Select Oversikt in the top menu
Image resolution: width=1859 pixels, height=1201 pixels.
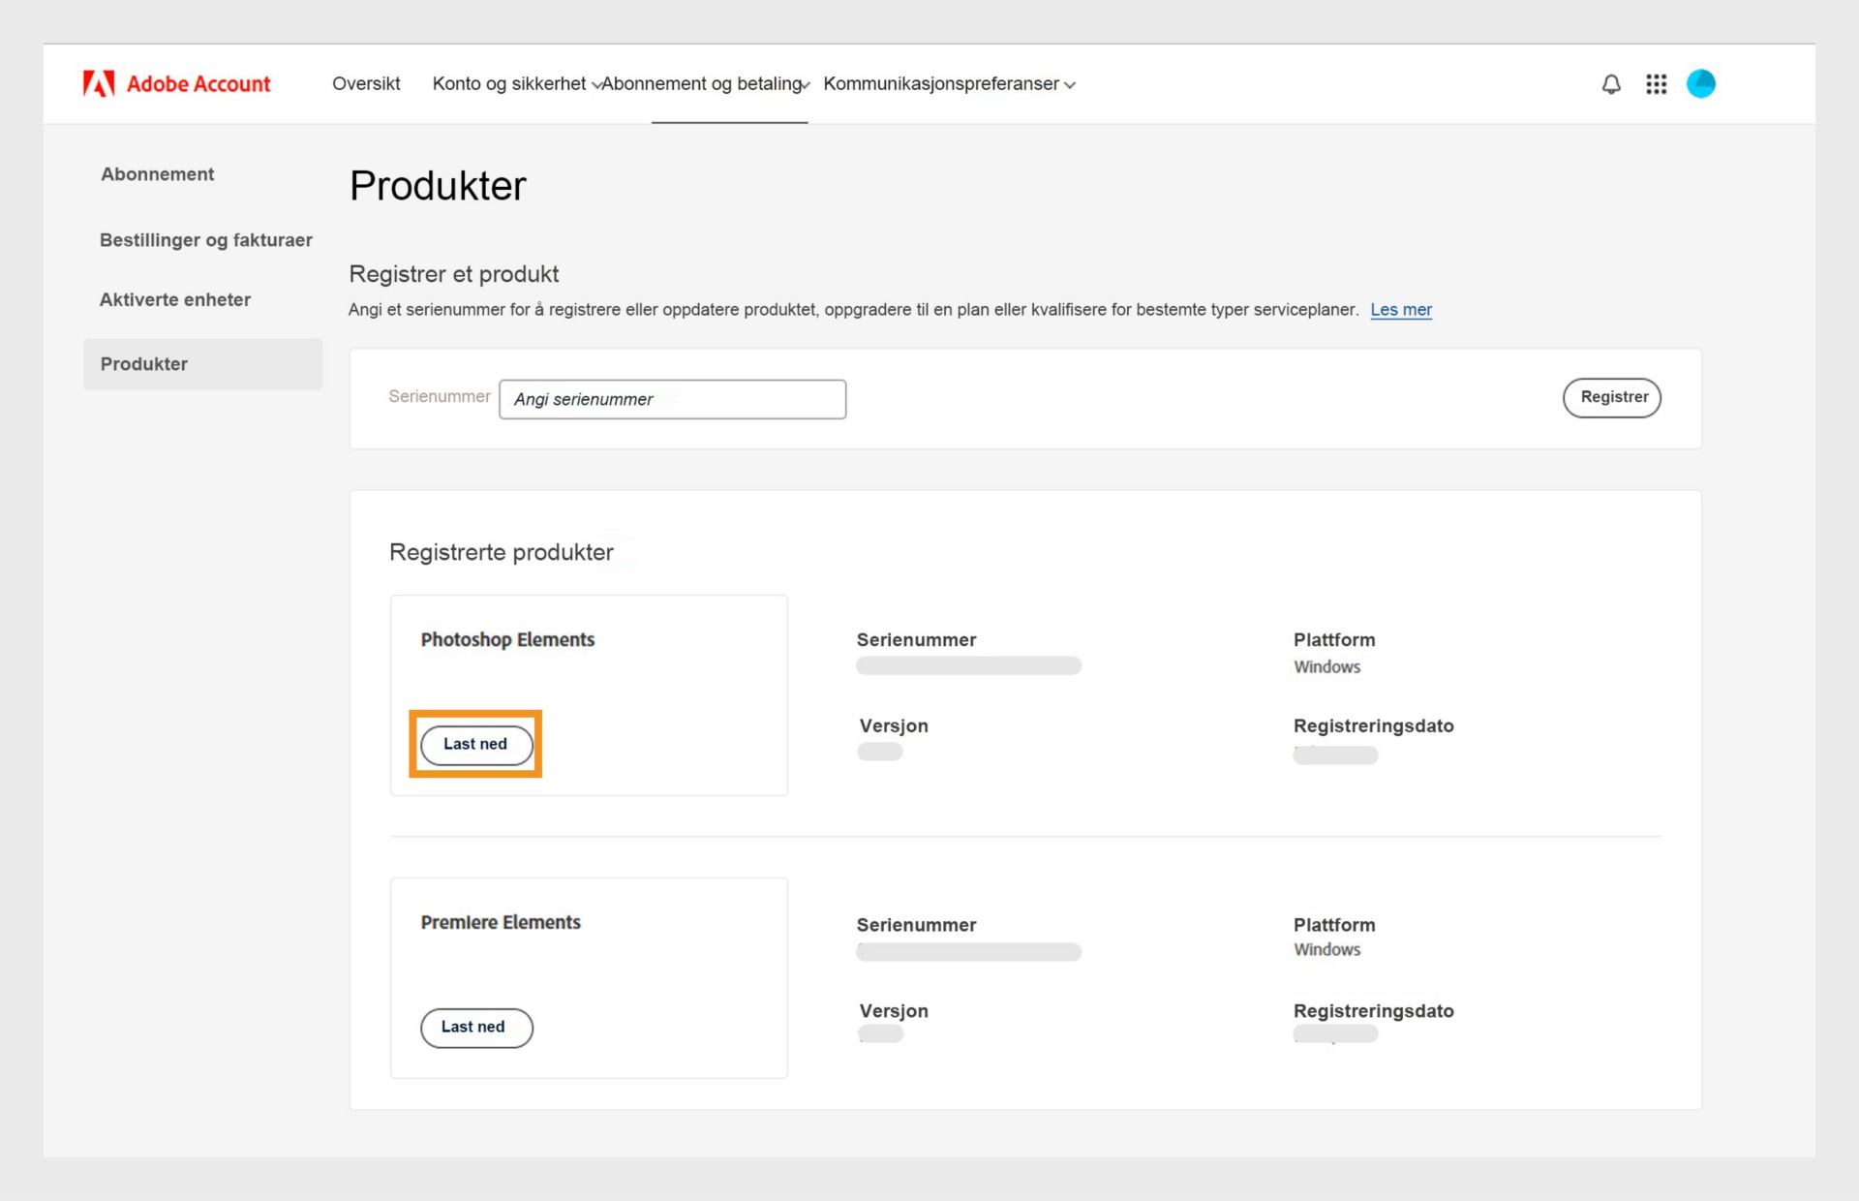tap(366, 84)
